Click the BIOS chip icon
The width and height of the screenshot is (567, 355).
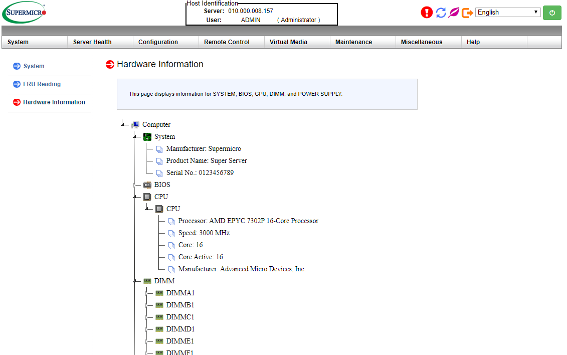tap(147, 185)
